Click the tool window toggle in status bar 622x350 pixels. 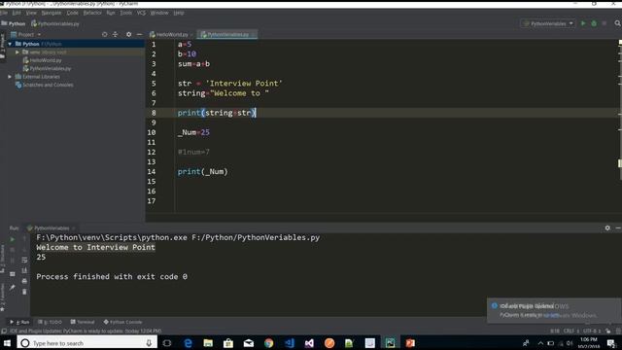click(4, 331)
